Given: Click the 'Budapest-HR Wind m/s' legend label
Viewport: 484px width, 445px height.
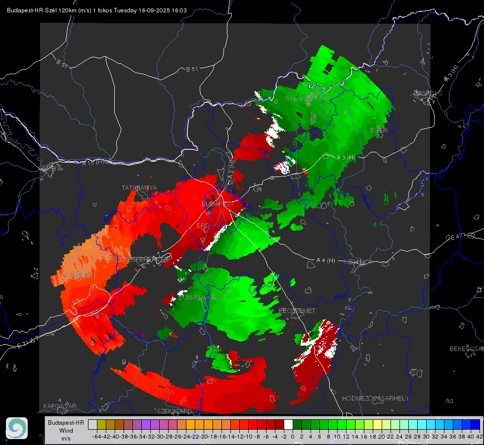Looking at the screenshot, I should click(66, 430).
